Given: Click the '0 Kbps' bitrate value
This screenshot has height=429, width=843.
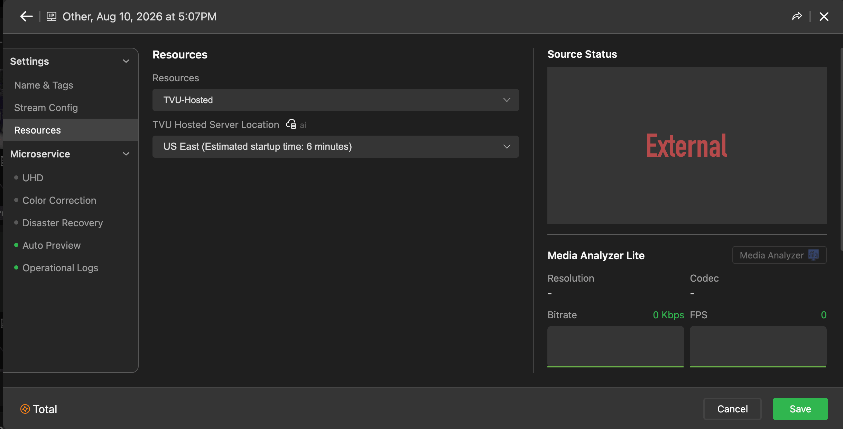Looking at the screenshot, I should click(668, 315).
